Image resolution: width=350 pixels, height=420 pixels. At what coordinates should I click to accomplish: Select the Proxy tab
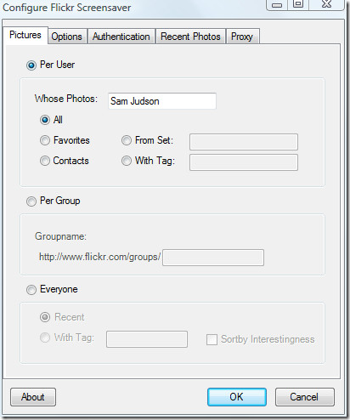(x=242, y=37)
